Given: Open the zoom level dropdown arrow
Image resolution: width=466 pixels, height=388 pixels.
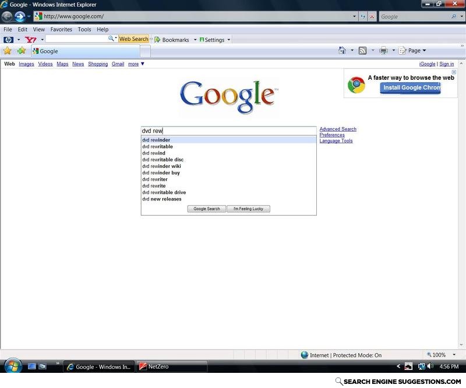Looking at the screenshot, I should [454, 355].
